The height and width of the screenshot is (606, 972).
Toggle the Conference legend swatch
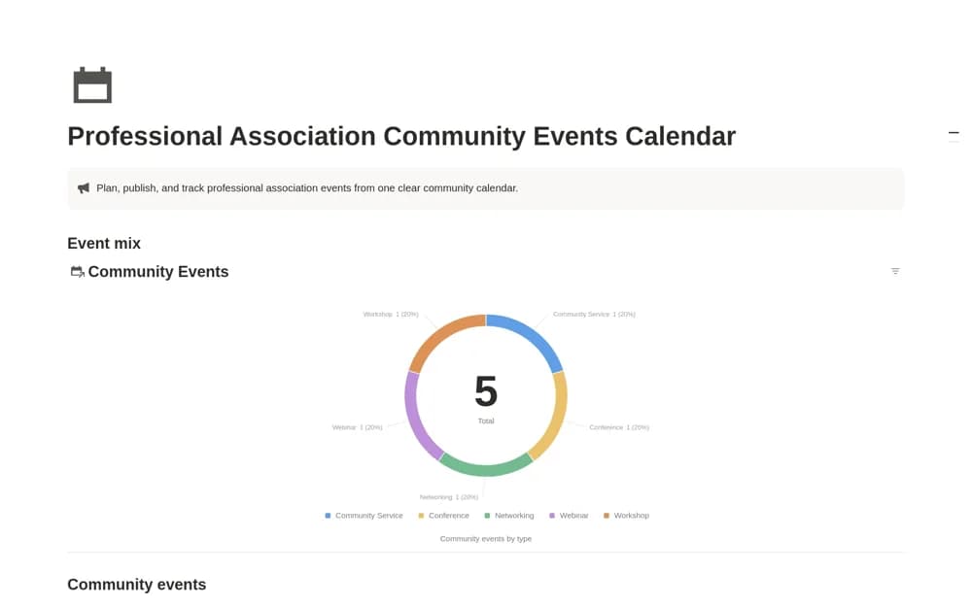[x=422, y=516]
